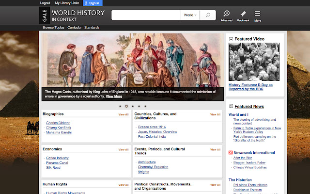Click View All for Biographies

(x=124, y=114)
